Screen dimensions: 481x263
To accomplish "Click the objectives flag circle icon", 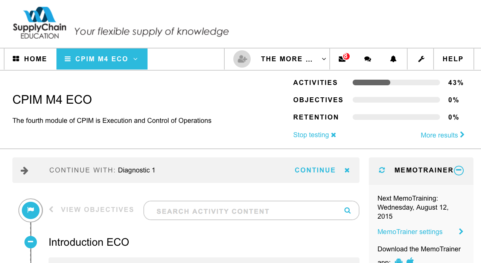I will tap(30, 210).
